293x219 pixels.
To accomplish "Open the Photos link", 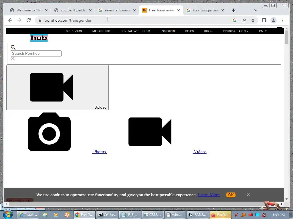I will pyautogui.click(x=99, y=152).
